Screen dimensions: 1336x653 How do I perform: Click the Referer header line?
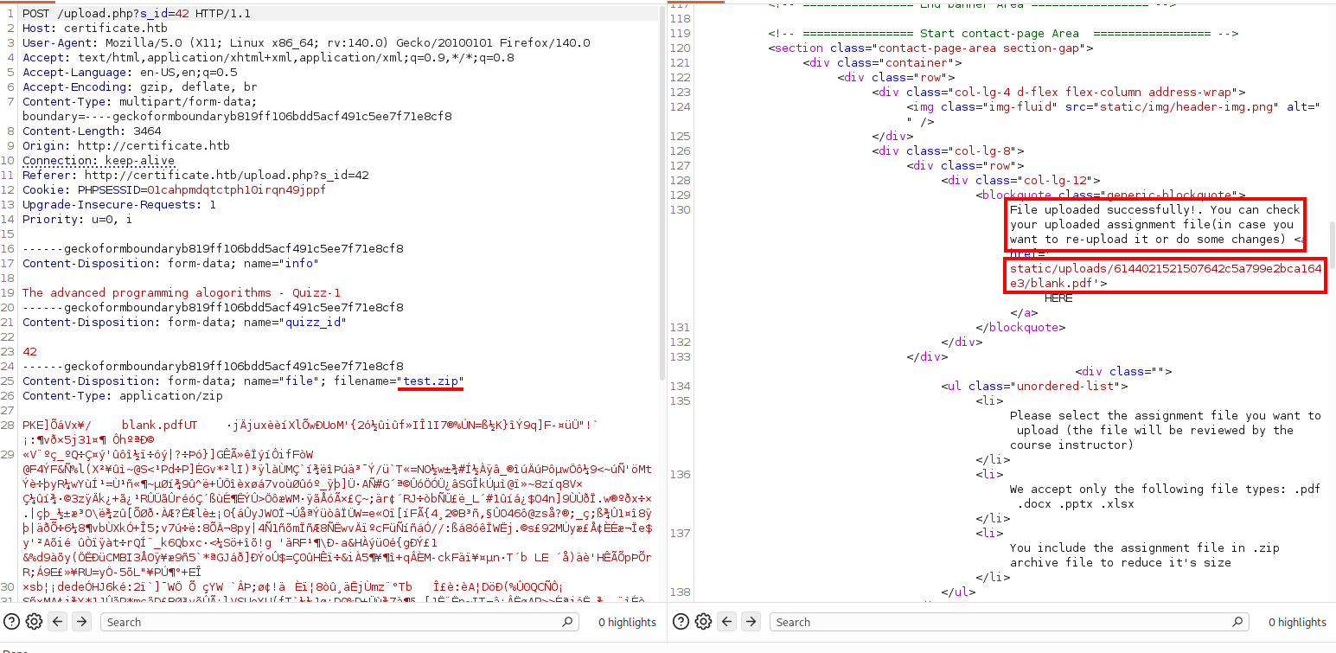[195, 176]
